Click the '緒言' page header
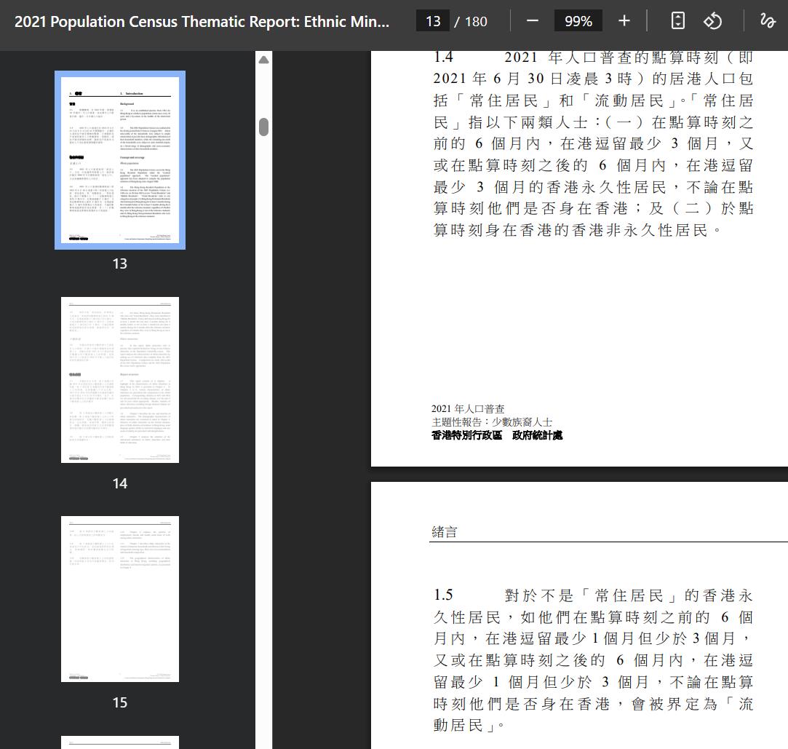Viewport: 788px width, 749px height. pyautogui.click(x=445, y=532)
